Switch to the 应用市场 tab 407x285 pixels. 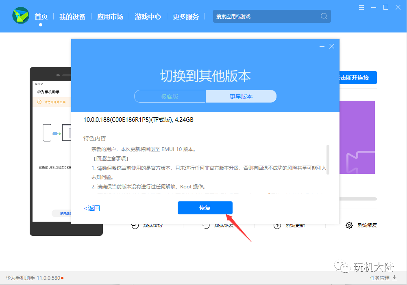pos(110,17)
